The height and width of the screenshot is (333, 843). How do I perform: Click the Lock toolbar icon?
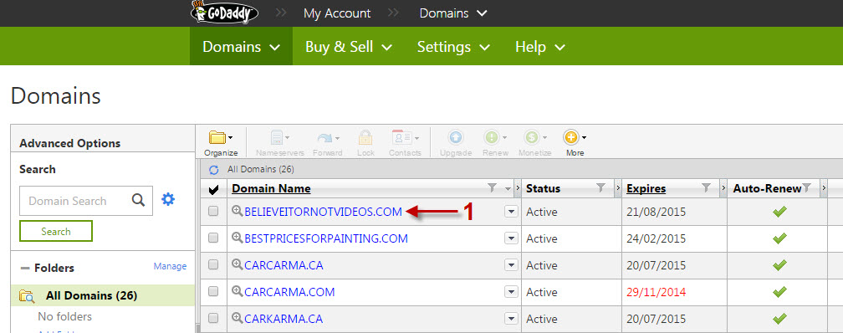point(365,138)
